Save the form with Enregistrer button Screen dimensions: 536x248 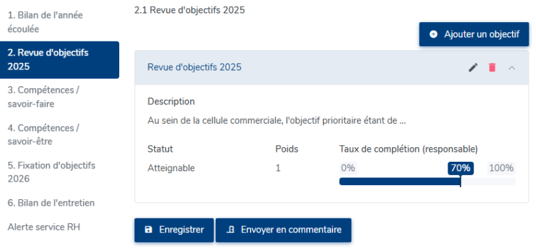[x=174, y=230]
